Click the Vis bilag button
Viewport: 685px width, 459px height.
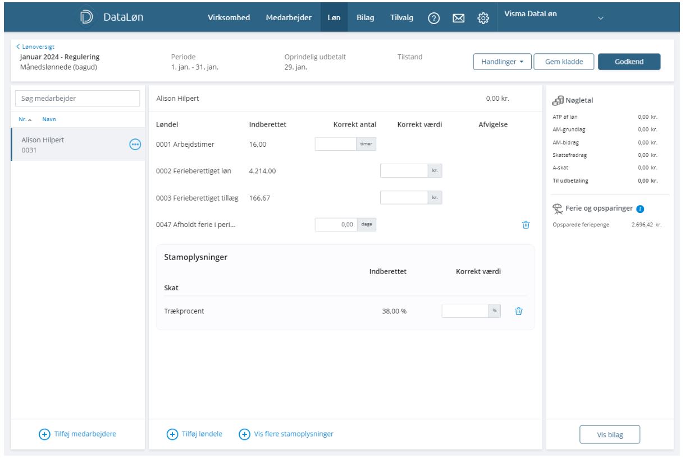coord(610,434)
